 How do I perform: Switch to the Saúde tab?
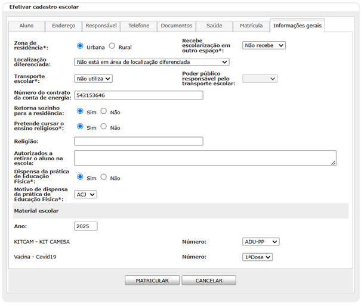(x=214, y=26)
